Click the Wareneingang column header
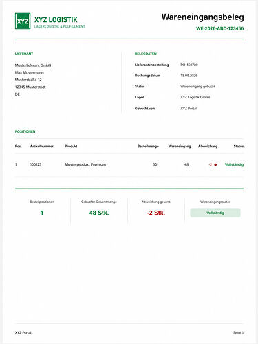258x344 pixels. (180, 147)
